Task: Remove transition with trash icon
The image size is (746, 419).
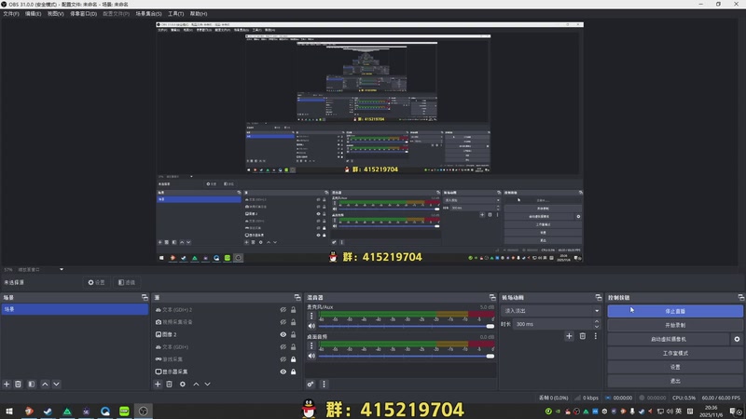Action: pyautogui.click(x=582, y=336)
